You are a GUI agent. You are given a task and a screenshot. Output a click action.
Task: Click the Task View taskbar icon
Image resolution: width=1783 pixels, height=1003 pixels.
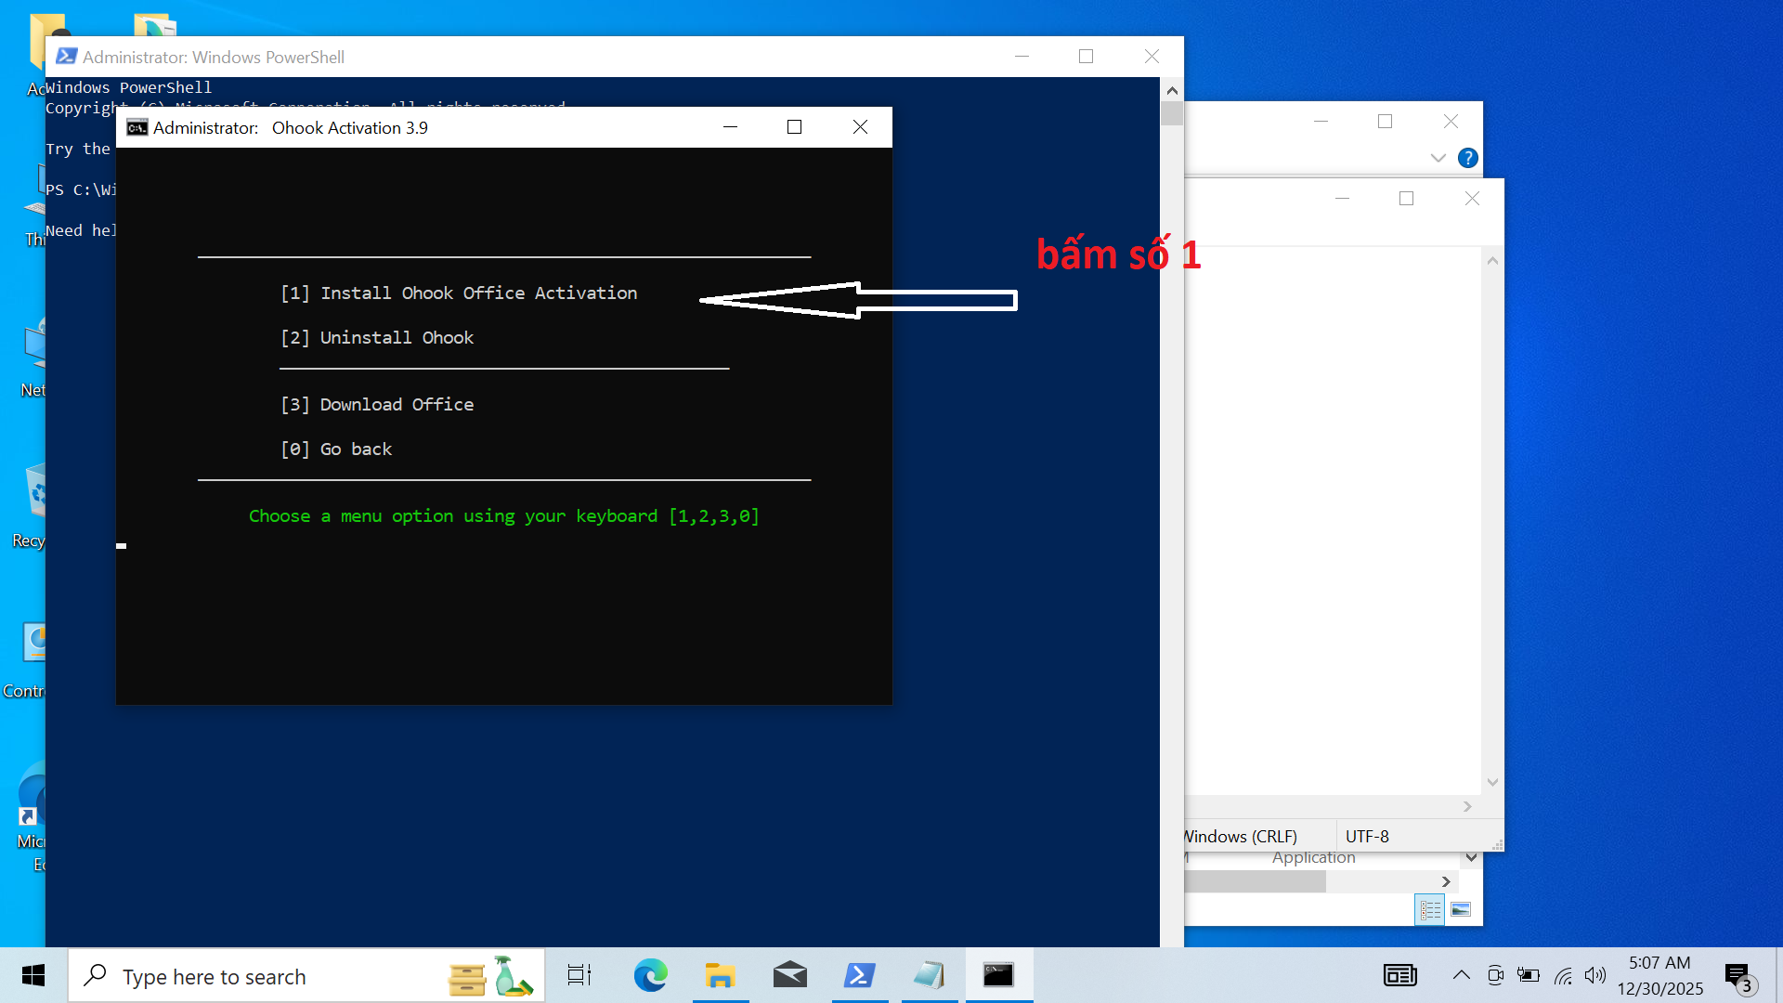tap(579, 975)
